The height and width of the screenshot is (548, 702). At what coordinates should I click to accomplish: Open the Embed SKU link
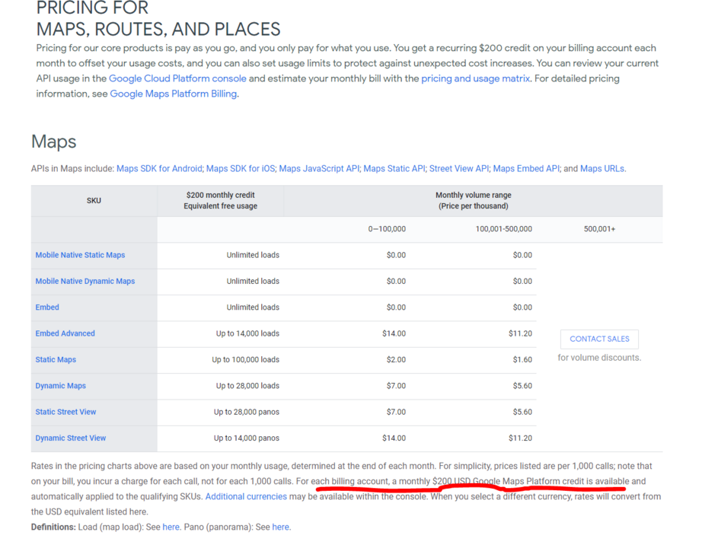[47, 307]
